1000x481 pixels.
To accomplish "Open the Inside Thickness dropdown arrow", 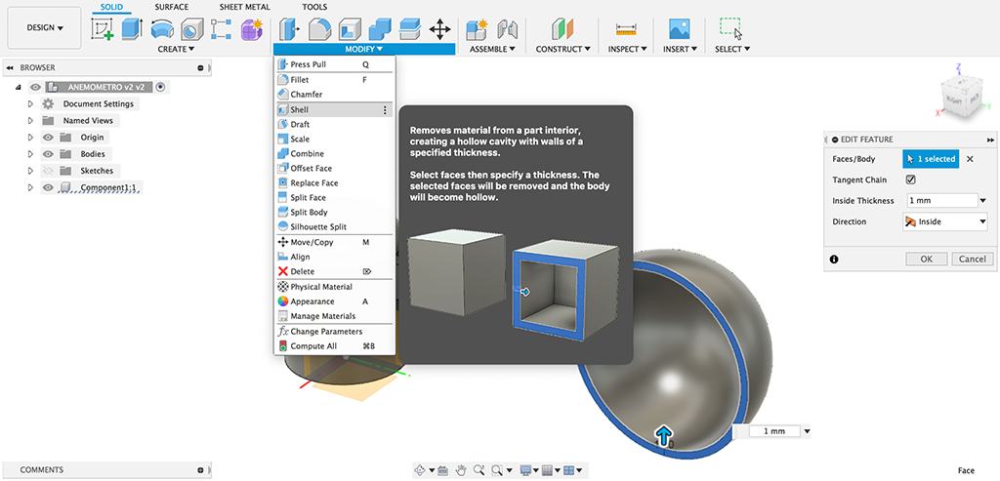I will pos(982,201).
